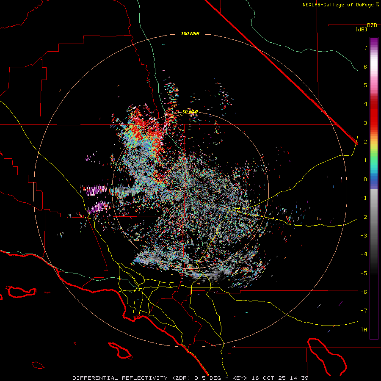Click the -5 dB value on the color scale
This screenshot has height=381, width=381.
[364, 273]
